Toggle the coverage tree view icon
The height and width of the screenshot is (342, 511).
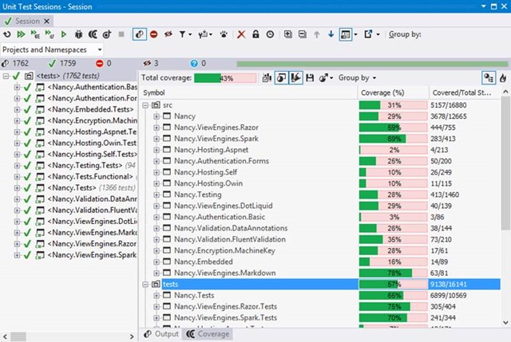489,78
